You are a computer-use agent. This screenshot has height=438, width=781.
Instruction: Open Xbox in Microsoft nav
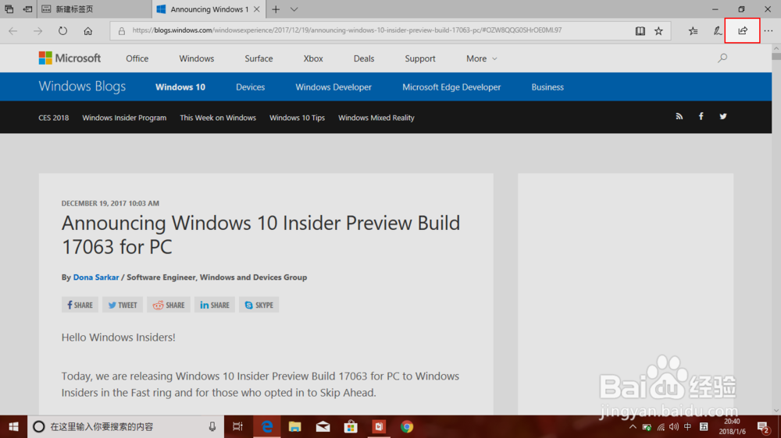(313, 58)
